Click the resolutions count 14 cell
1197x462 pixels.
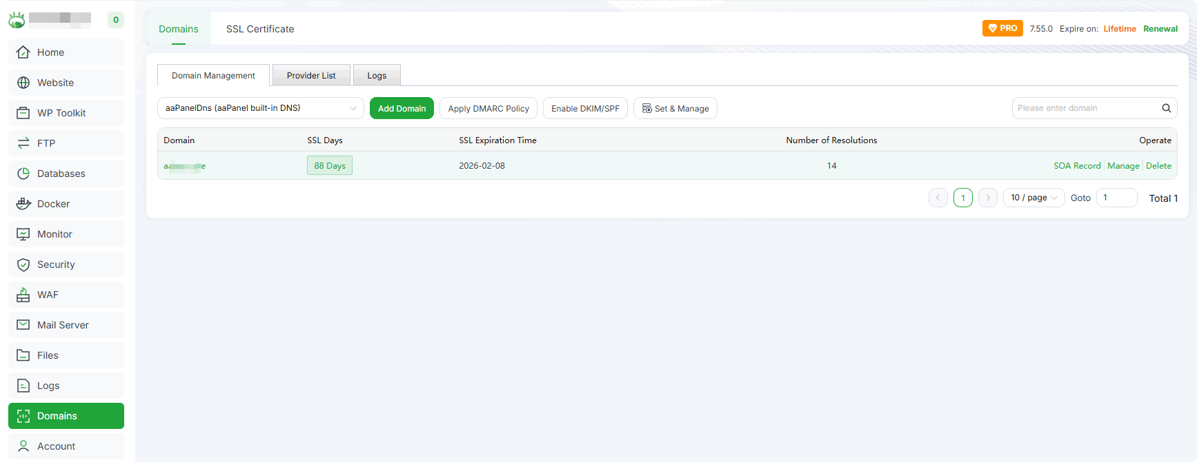(x=832, y=166)
